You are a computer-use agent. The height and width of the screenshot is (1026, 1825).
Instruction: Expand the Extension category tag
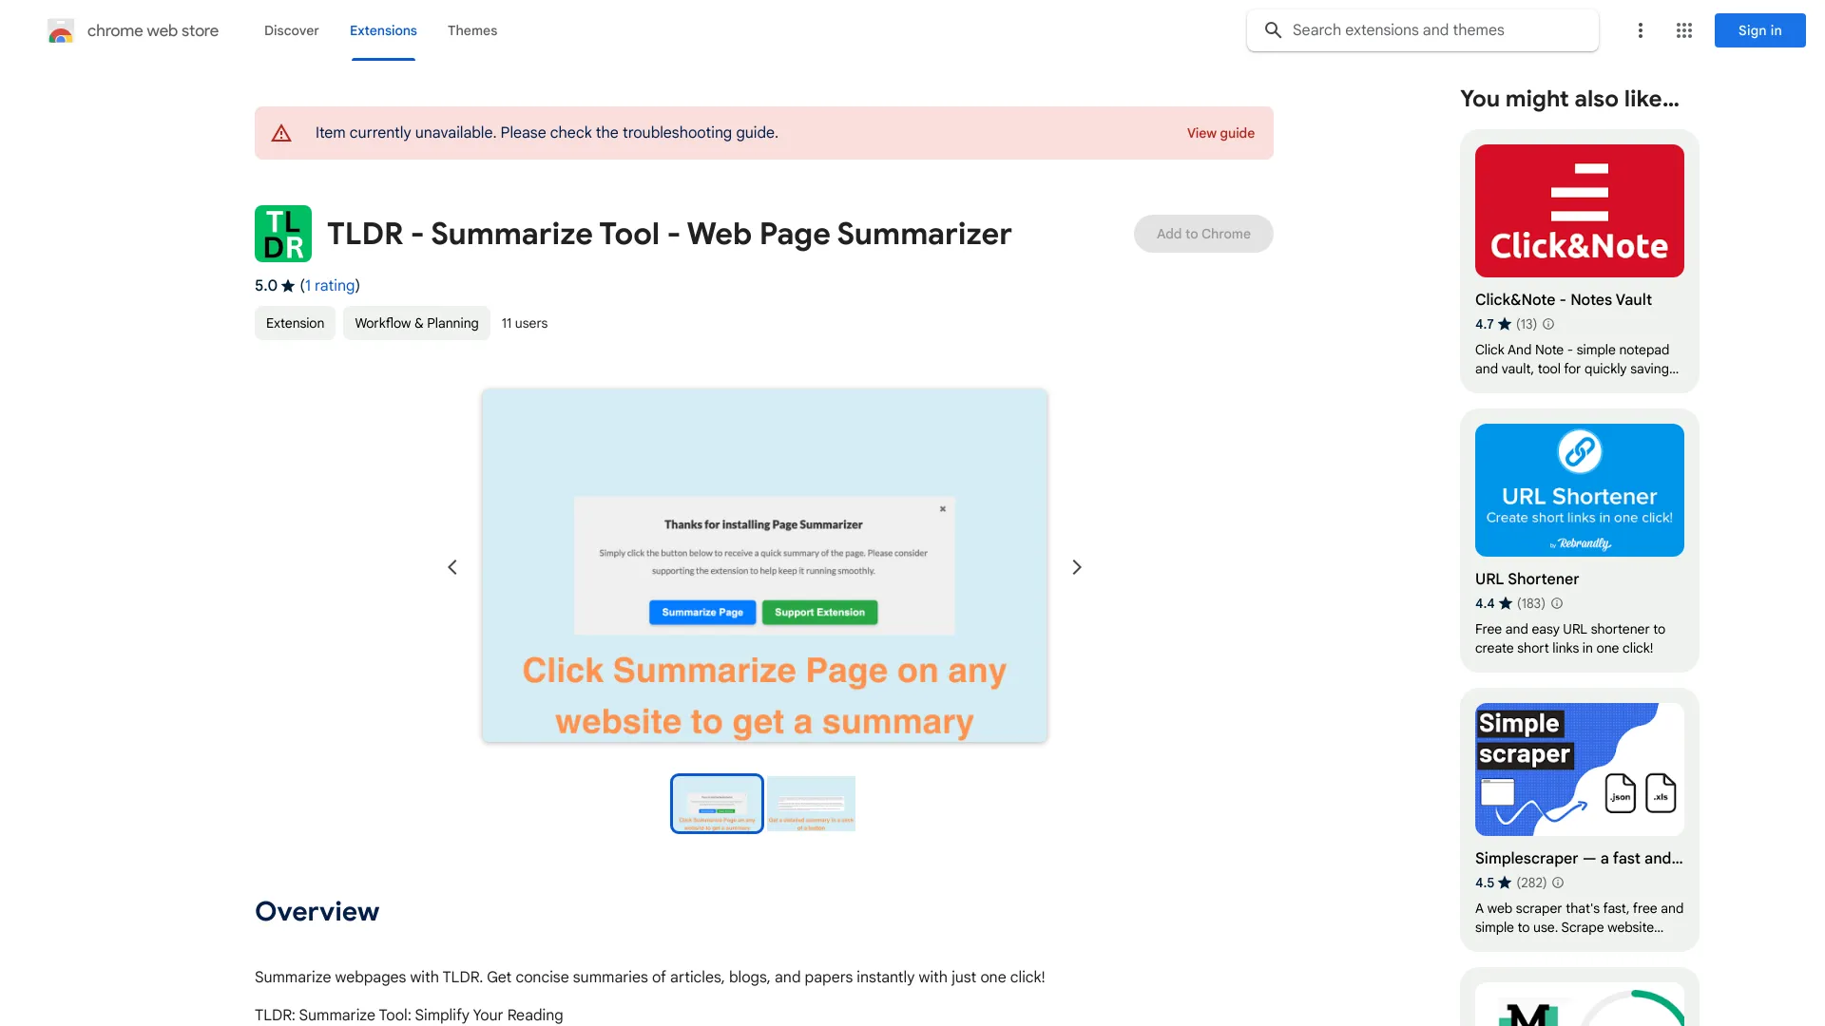pyautogui.click(x=295, y=323)
